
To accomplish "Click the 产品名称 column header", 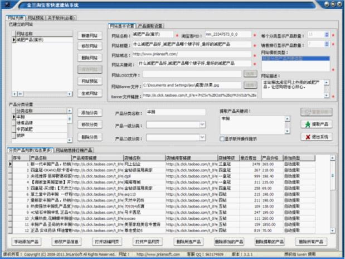I will click(51, 158).
